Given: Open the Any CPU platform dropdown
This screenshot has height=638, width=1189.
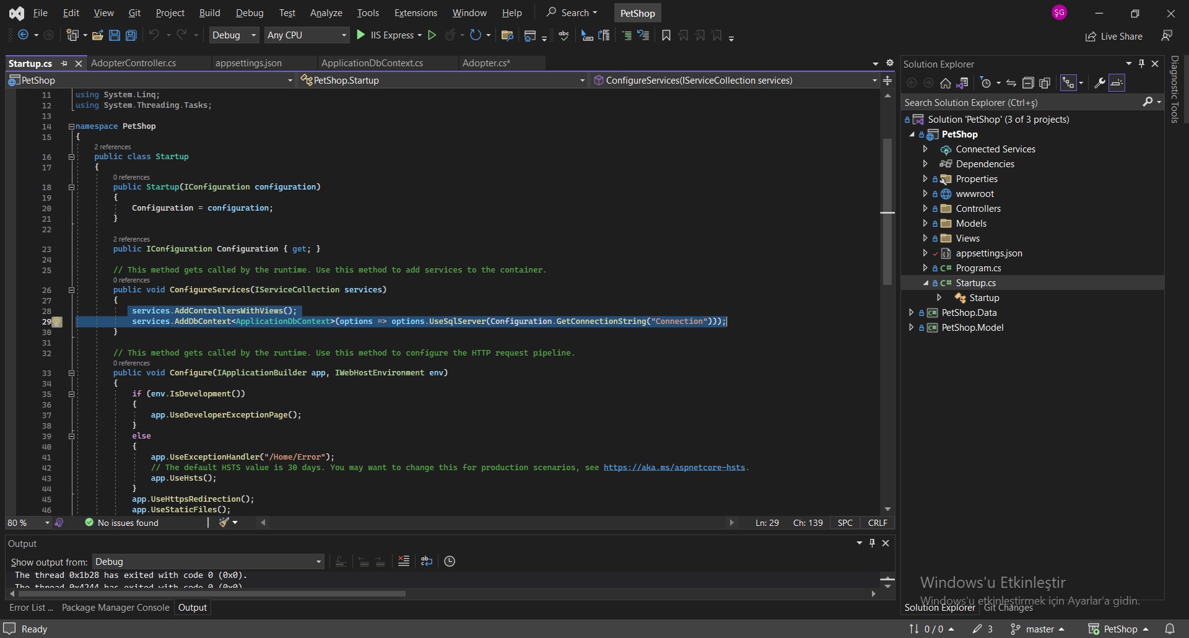Looking at the screenshot, I should (307, 35).
